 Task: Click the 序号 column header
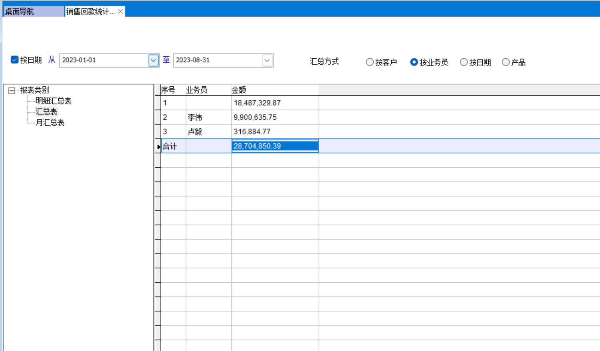(x=168, y=90)
